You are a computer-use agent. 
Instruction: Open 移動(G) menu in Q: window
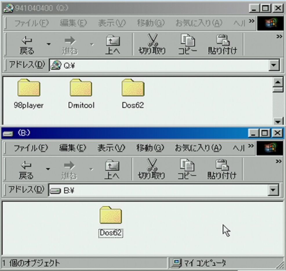(x=151, y=23)
